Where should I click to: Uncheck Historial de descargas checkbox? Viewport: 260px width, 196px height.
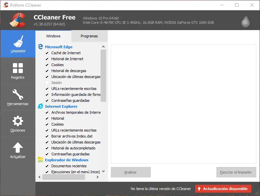click(47, 71)
